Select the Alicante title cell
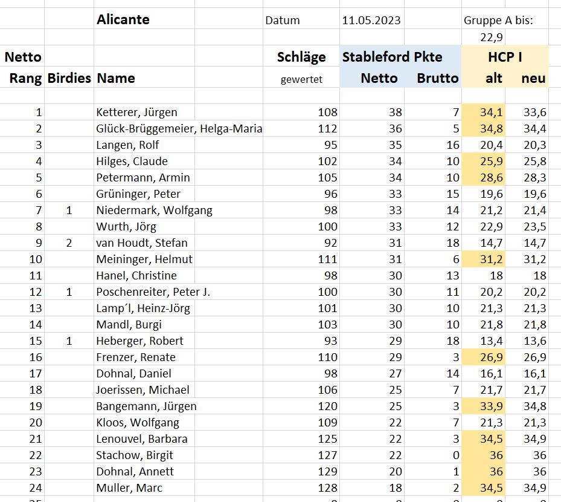 144,19
